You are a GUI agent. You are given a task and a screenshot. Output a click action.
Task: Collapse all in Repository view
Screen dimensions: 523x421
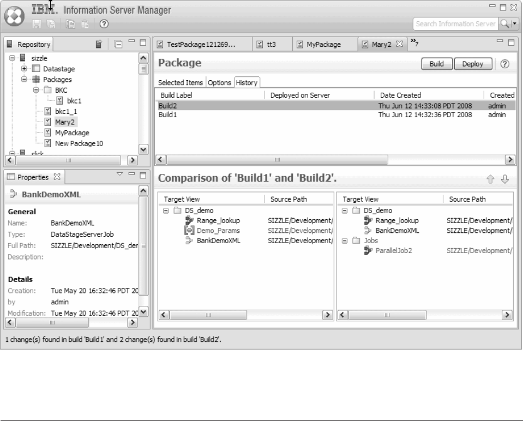[118, 44]
